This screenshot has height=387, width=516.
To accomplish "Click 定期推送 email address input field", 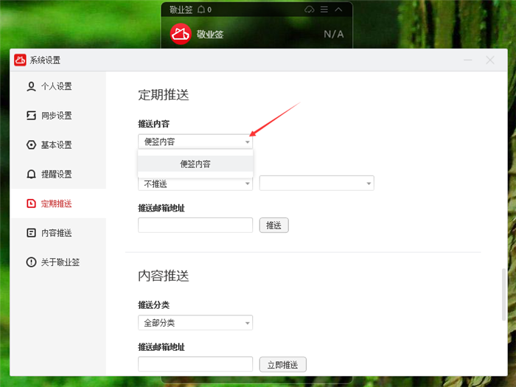I will [195, 225].
